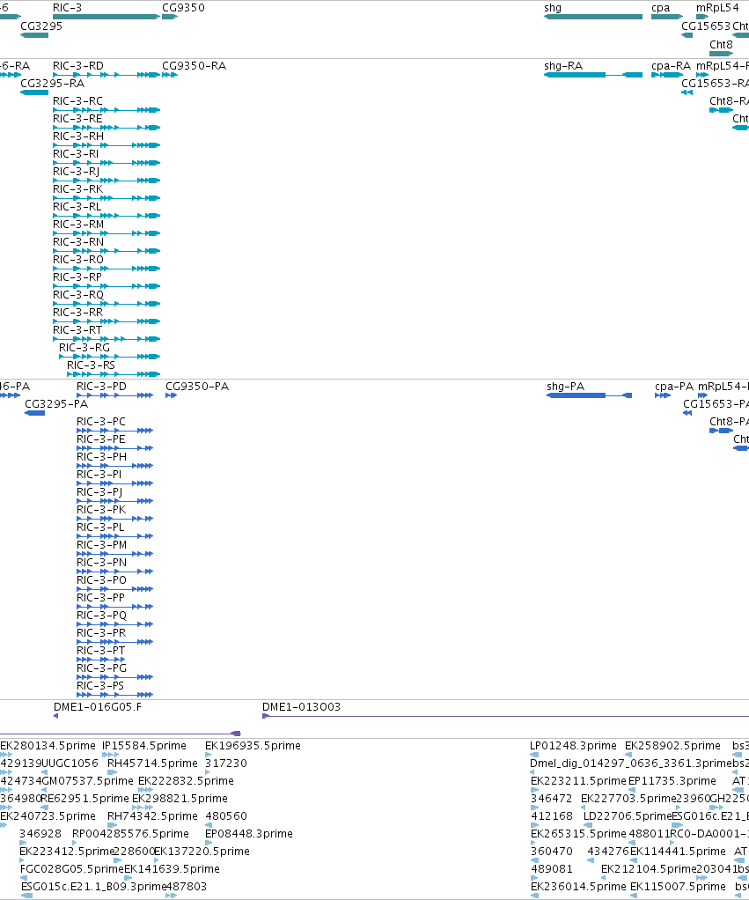
Task: Click the EP08448.3prime EST label
Action: coord(249,833)
